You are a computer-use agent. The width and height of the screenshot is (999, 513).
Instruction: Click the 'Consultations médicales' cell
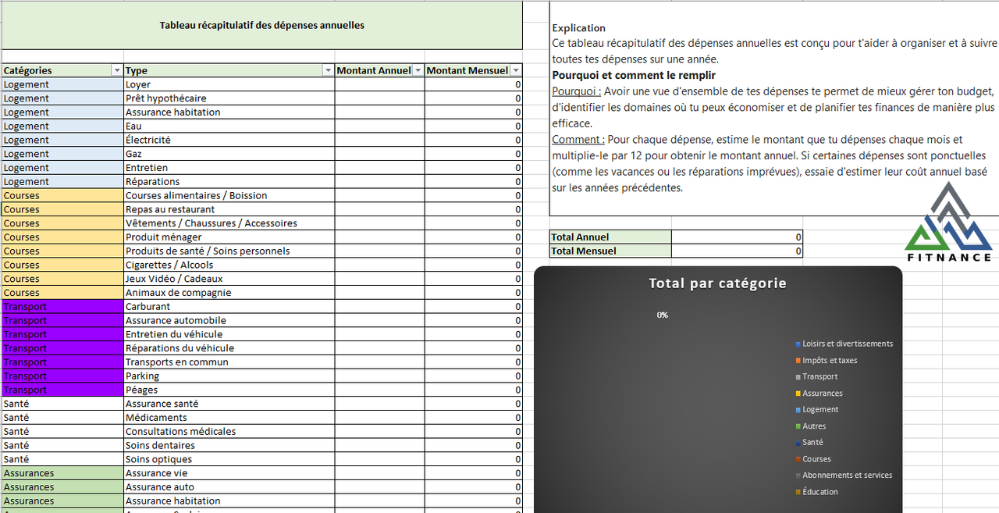click(229, 432)
